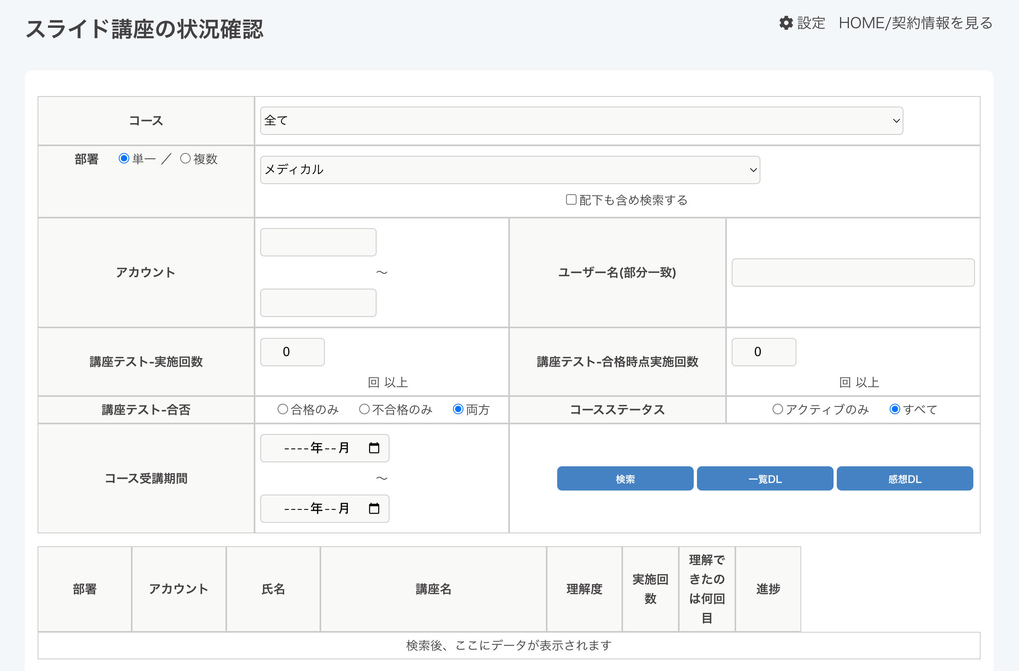Click the chevron on the コース selector
This screenshot has width=1019, height=671.
(896, 121)
